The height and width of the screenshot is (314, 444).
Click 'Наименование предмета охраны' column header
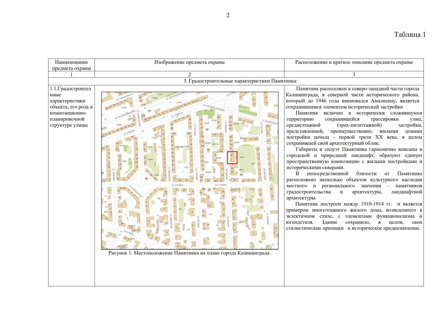click(71, 65)
